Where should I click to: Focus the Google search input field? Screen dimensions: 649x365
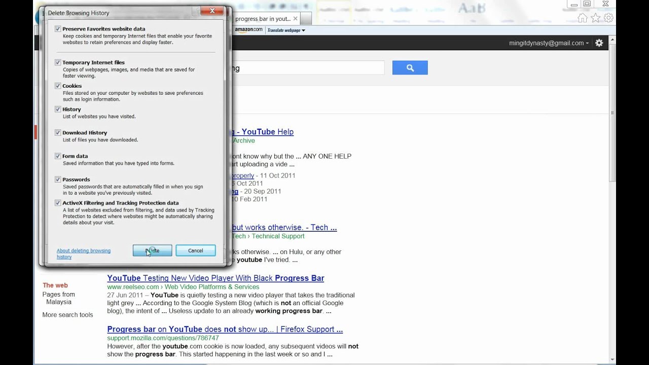point(308,68)
